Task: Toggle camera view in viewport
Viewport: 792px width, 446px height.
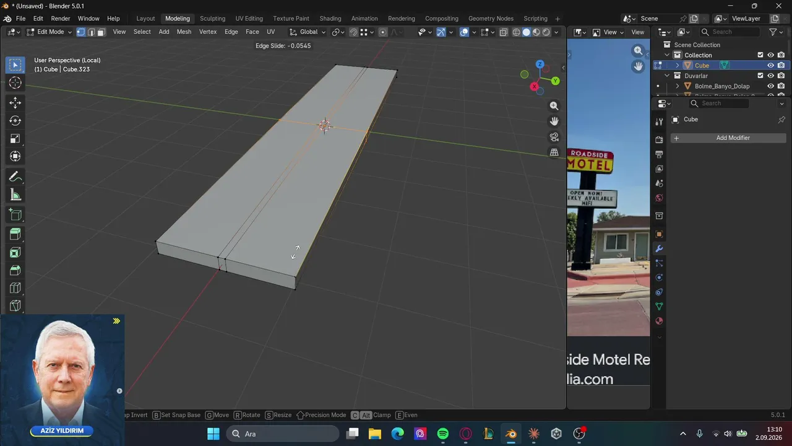Action: (554, 137)
